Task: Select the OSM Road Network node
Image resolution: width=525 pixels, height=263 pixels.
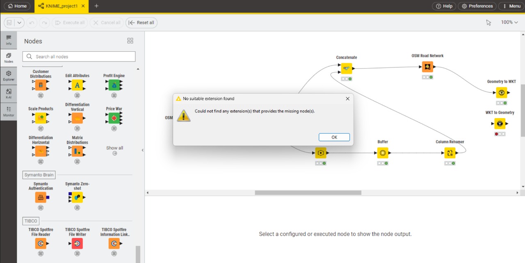Action: (427, 66)
